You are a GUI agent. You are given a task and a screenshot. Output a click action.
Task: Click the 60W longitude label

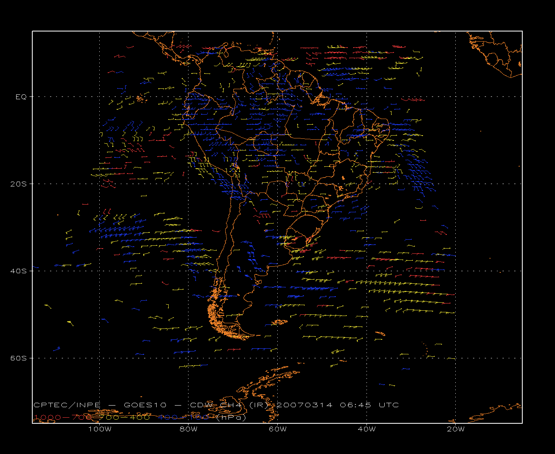point(278,429)
